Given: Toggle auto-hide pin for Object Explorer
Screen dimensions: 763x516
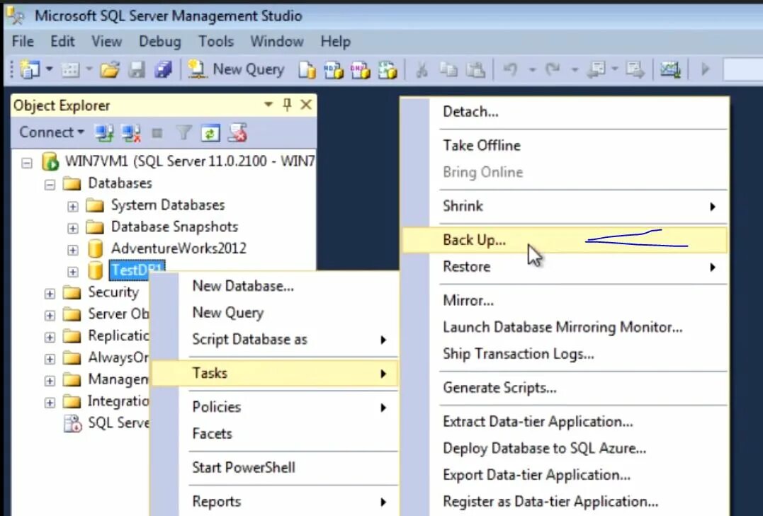Looking at the screenshot, I should [287, 105].
